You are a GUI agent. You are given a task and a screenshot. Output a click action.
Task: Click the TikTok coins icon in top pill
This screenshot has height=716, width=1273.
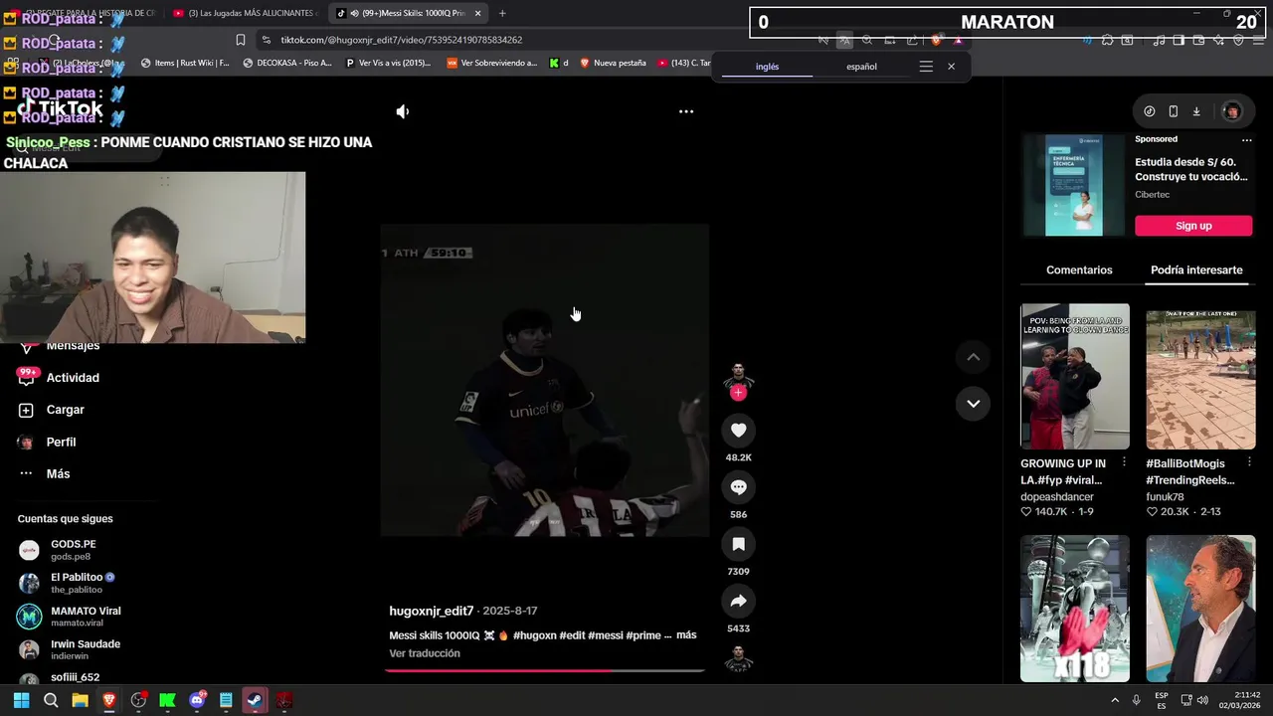(x=1150, y=111)
